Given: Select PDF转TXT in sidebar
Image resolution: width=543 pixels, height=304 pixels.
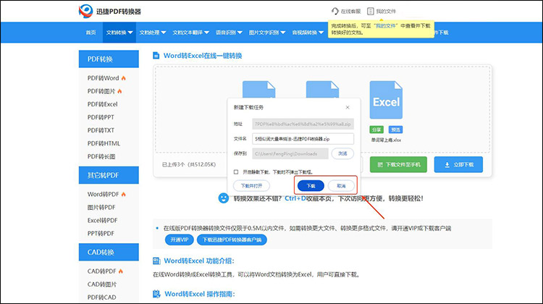Looking at the screenshot, I should [101, 130].
